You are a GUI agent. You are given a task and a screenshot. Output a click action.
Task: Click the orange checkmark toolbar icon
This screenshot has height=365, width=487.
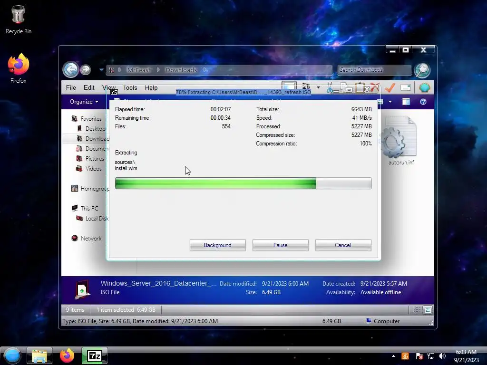click(x=390, y=88)
